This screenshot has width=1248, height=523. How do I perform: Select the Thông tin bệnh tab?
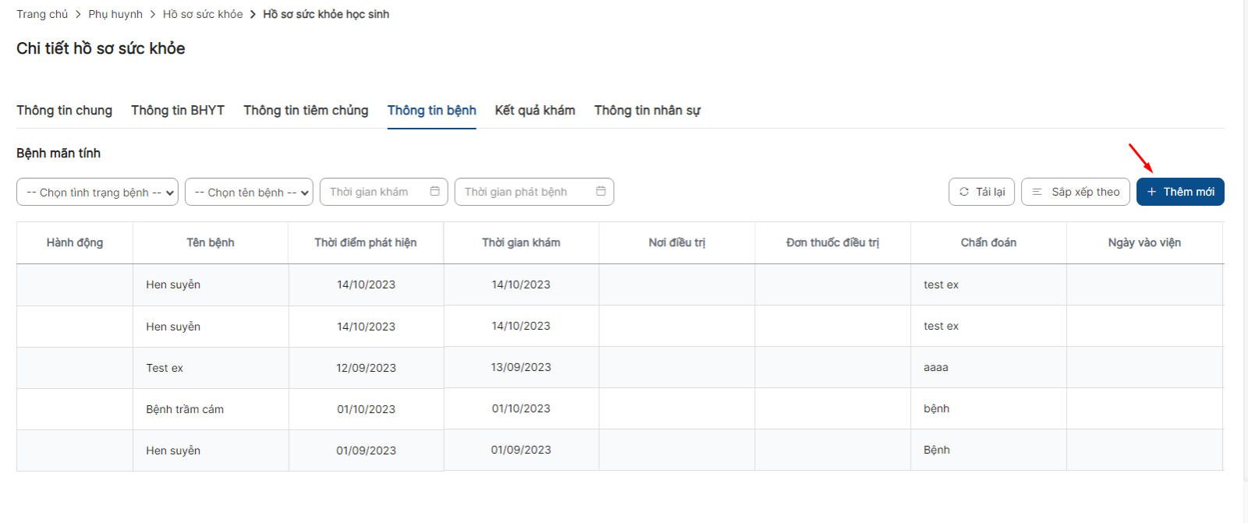[x=432, y=111]
